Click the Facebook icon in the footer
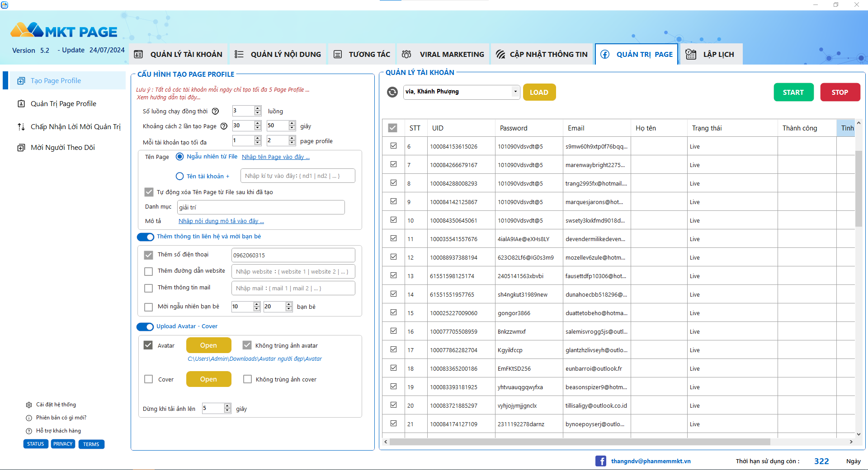Screen dimensions: 868x470 [600, 461]
